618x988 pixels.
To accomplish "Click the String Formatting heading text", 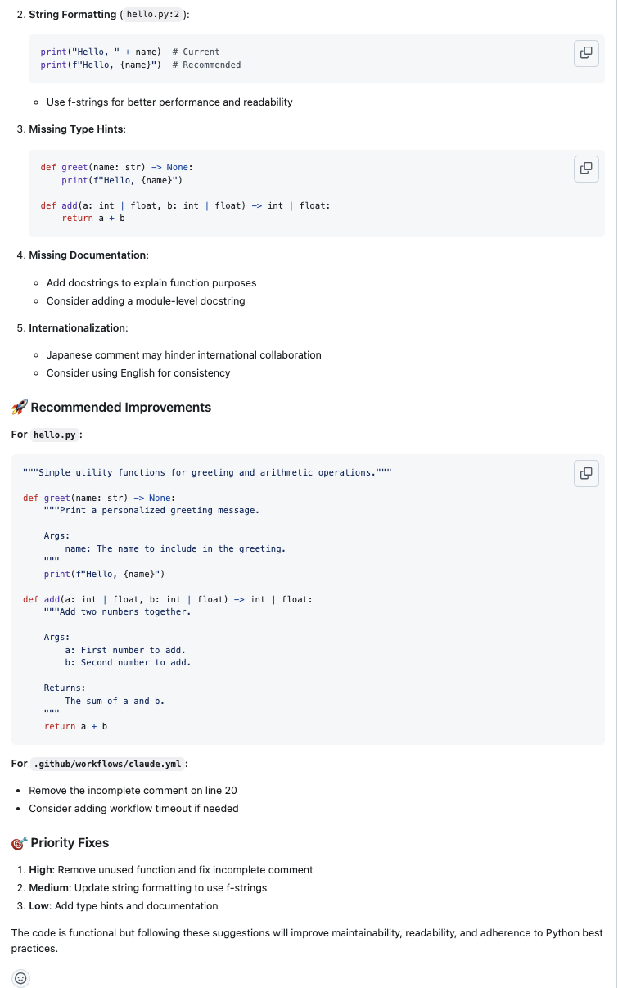I will pyautogui.click(x=71, y=14).
